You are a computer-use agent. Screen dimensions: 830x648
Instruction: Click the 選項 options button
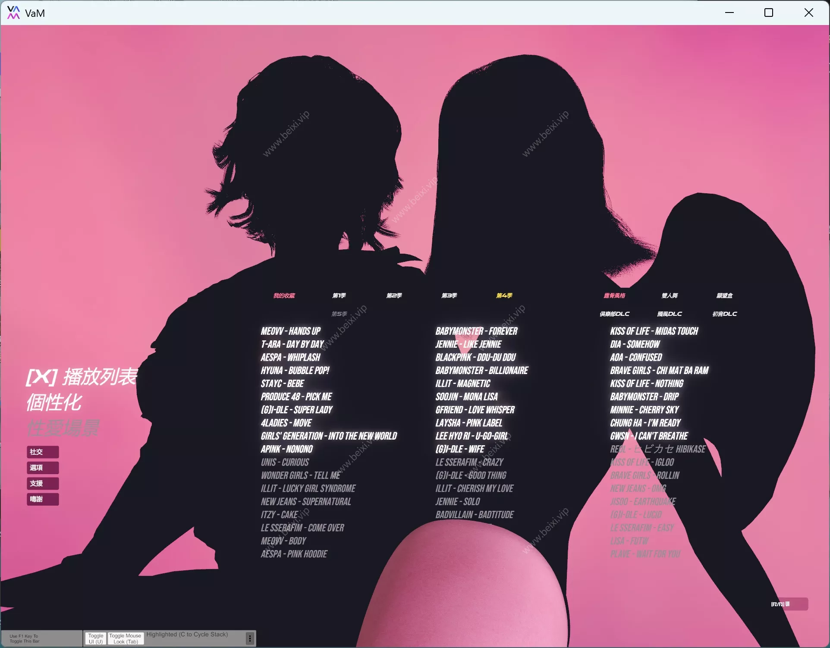coord(42,468)
